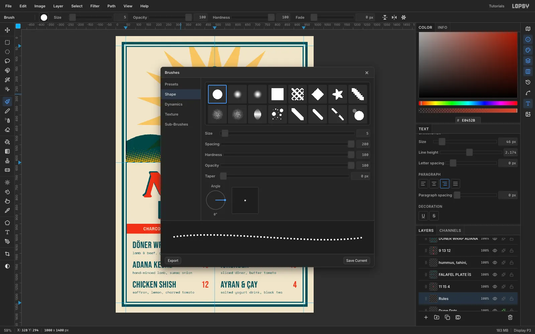Click Save Current brush button
Screen dimensions: 535x334
[x=356, y=261]
